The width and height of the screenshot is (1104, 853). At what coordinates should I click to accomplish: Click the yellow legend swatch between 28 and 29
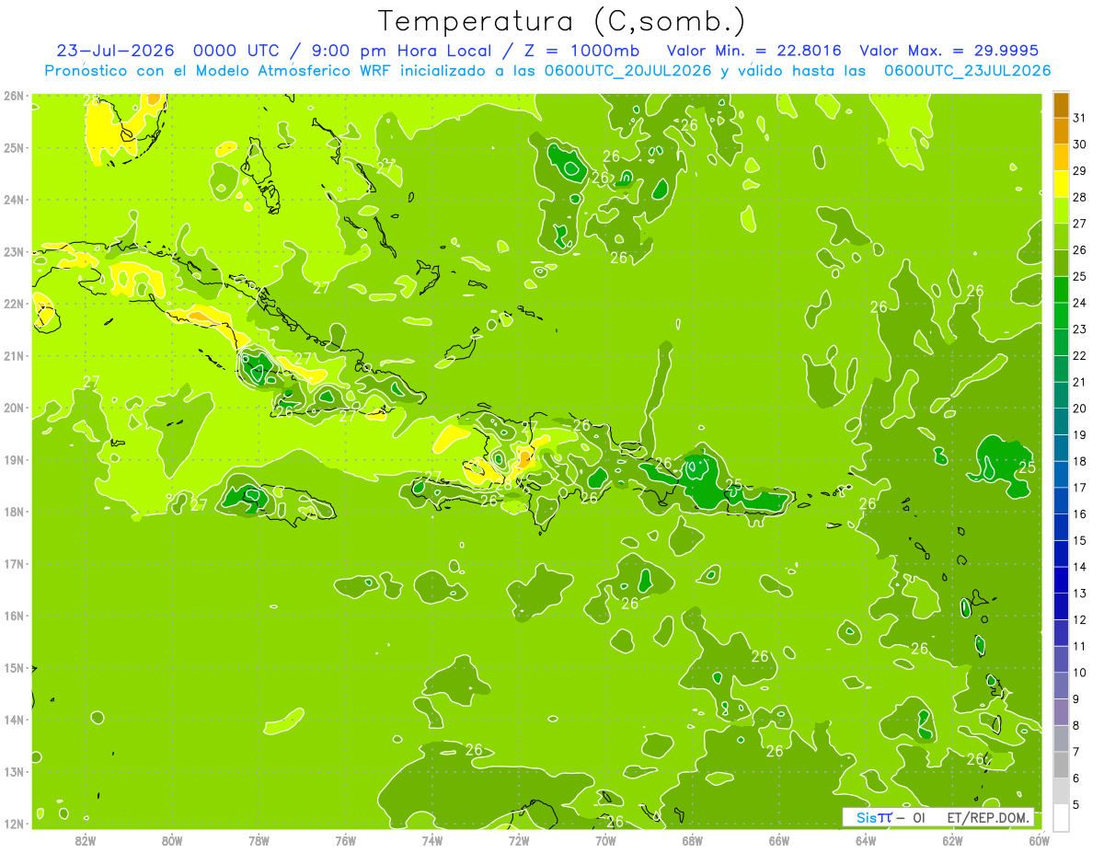pyautogui.click(x=1061, y=184)
